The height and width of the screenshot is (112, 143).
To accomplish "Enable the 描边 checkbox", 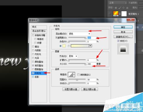I will [33, 46].
